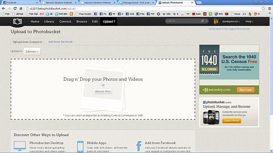Switch to the Message Board browser tab

click(136, 3)
